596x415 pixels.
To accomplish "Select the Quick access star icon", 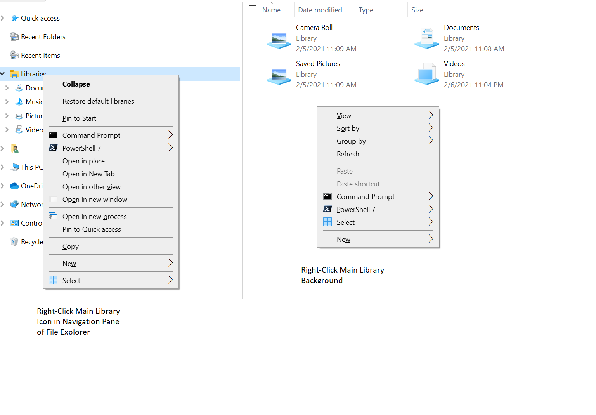I will pyautogui.click(x=15, y=18).
